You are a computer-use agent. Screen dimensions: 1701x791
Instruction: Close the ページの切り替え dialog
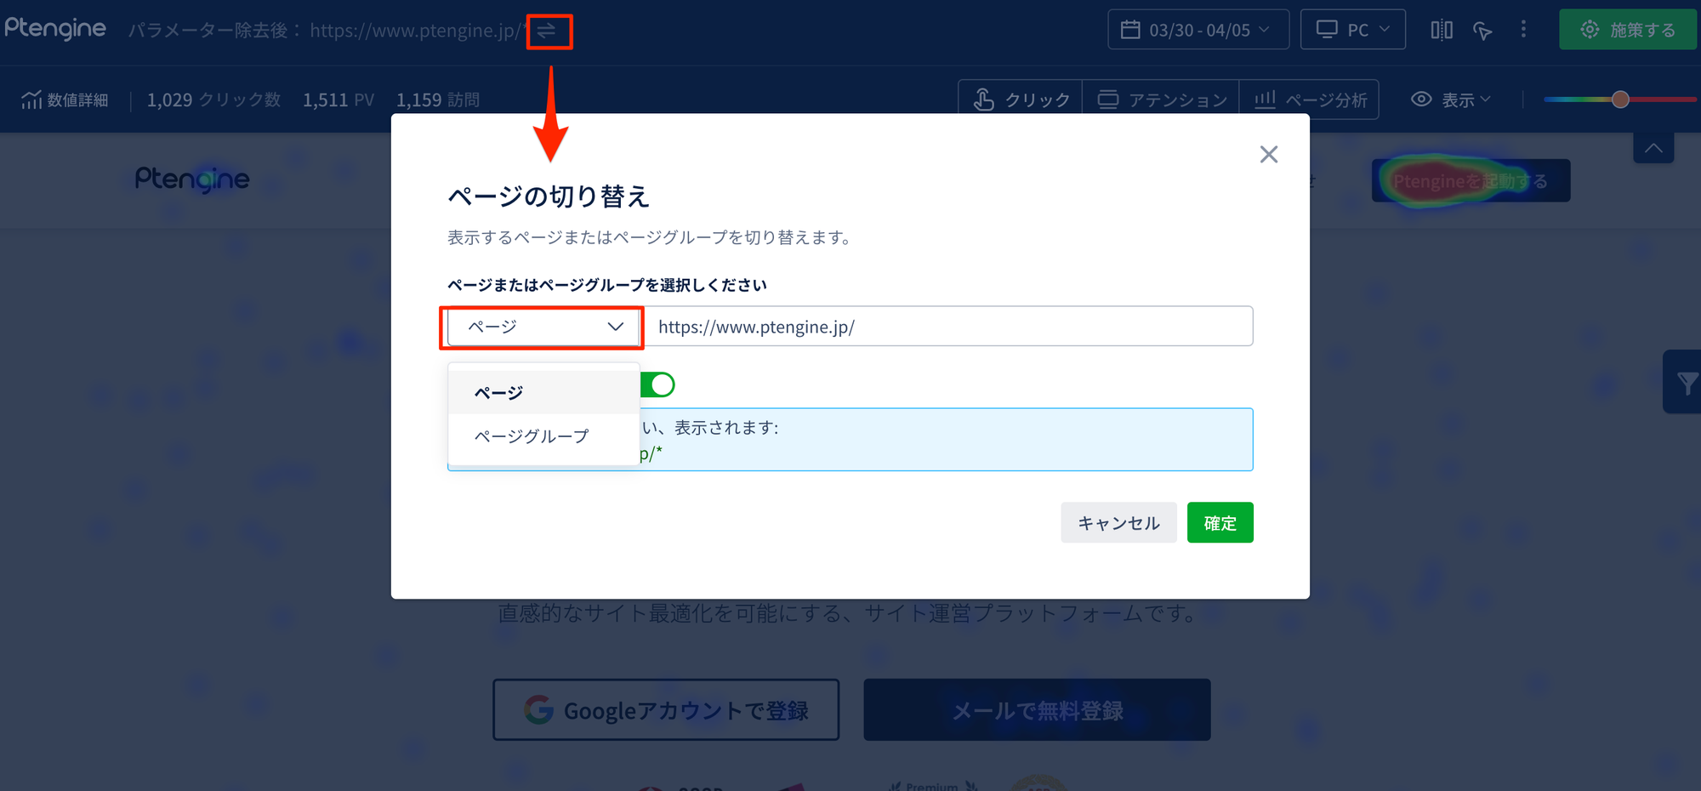point(1268,154)
